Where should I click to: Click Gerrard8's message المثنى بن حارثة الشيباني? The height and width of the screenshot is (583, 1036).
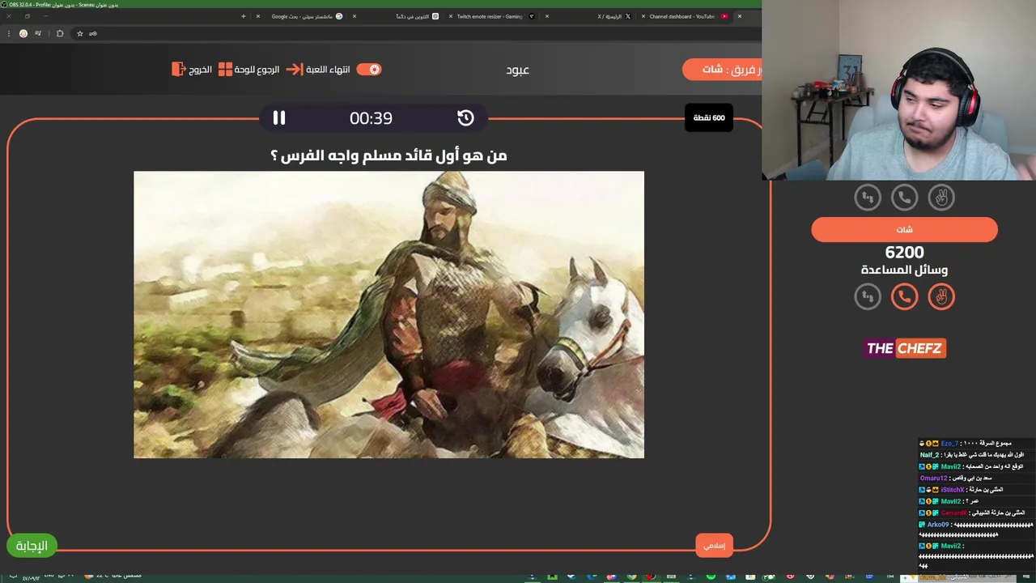pos(999,513)
